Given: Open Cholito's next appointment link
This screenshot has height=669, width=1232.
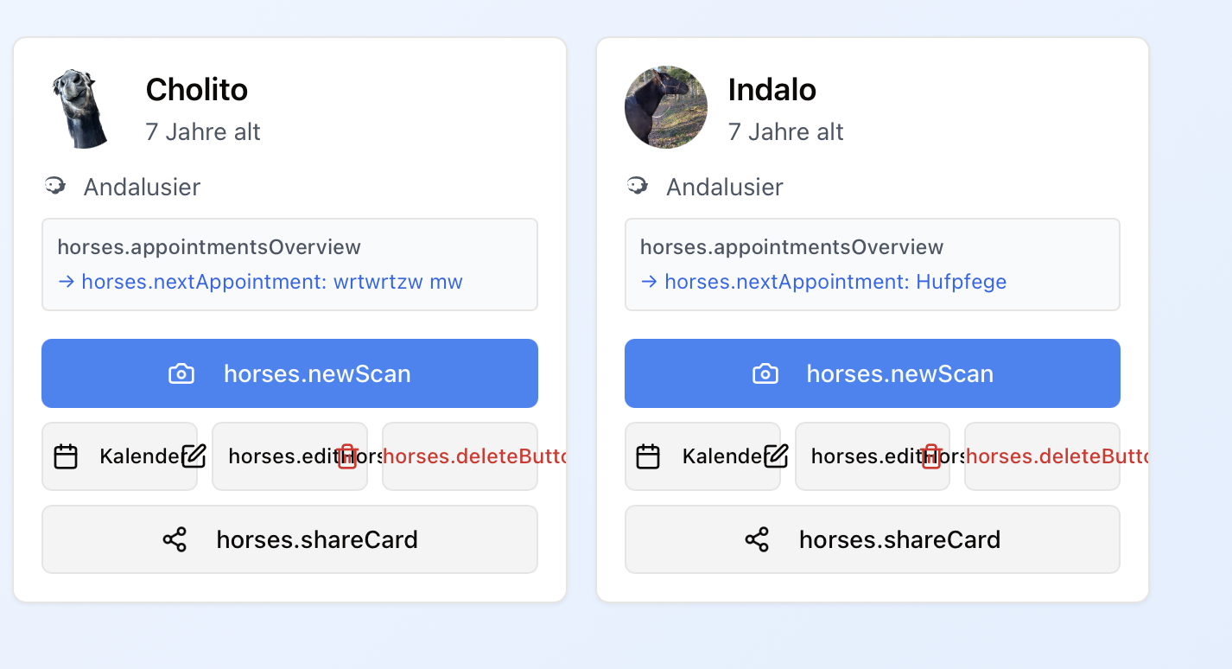Looking at the screenshot, I should click(x=271, y=282).
